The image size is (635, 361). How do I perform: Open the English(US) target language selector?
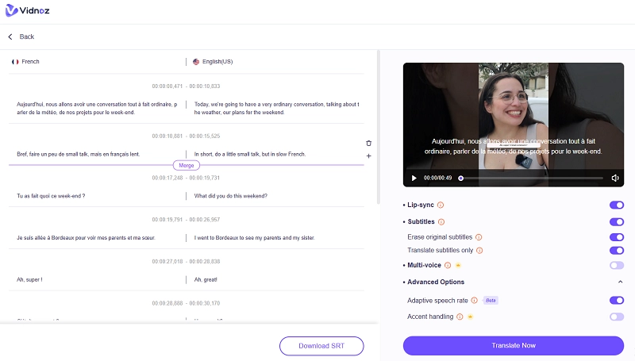pyautogui.click(x=213, y=61)
